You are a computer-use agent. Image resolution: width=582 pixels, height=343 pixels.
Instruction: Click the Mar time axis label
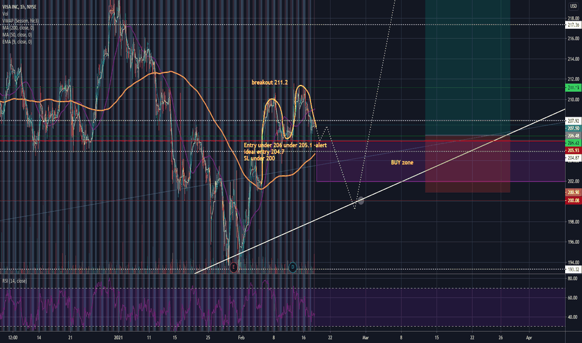tap(365, 338)
